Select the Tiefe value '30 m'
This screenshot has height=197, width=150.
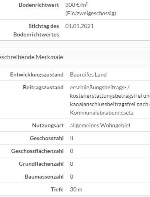[76, 189]
